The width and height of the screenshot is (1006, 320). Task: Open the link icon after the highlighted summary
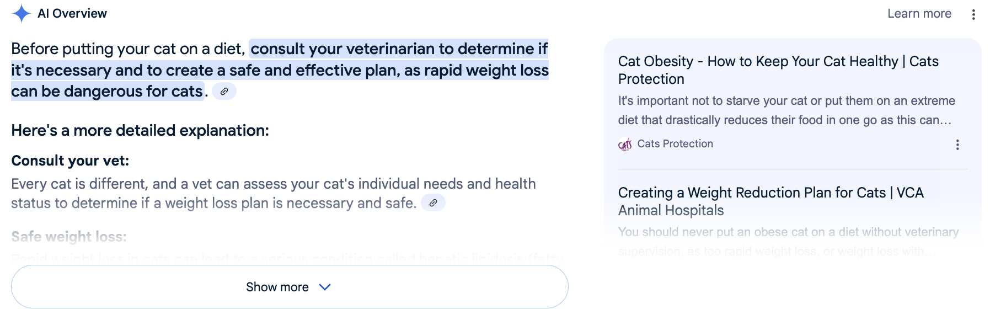click(x=224, y=91)
